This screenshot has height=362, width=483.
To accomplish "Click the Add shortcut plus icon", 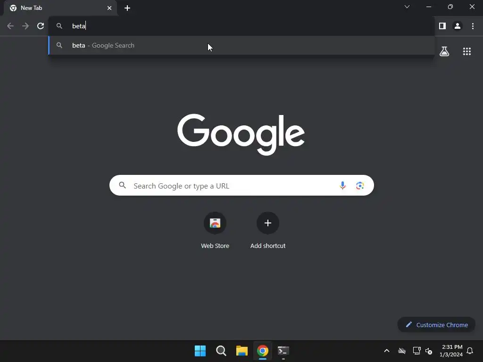I will coord(268,223).
